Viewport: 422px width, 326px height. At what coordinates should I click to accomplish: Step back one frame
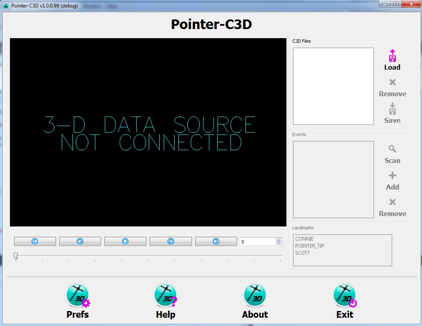[80, 241]
